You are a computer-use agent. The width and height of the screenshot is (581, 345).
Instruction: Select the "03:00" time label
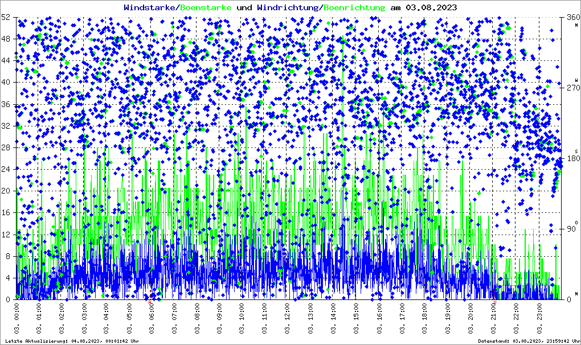click(x=84, y=313)
